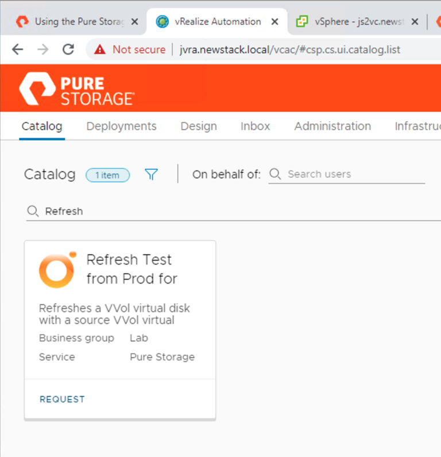Select the Catalog tab
Screen dimensions: 441x457
(42, 126)
